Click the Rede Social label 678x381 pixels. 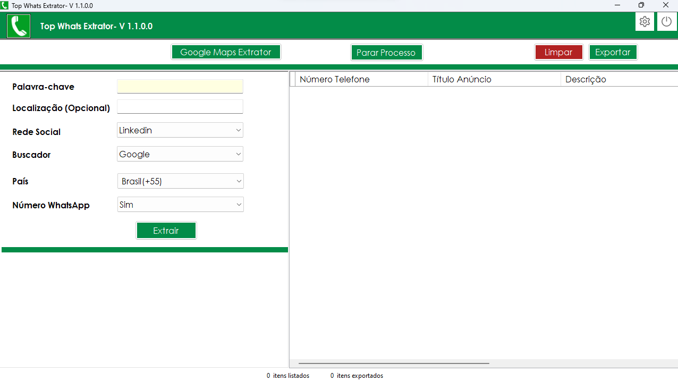36,132
